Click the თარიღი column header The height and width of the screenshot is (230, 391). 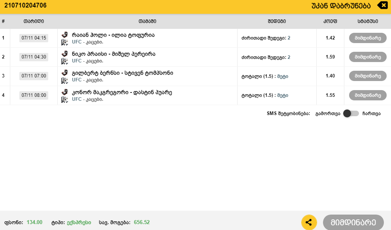34,21
